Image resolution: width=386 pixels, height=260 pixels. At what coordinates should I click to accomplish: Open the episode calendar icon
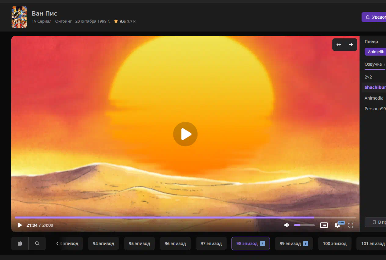coord(20,244)
